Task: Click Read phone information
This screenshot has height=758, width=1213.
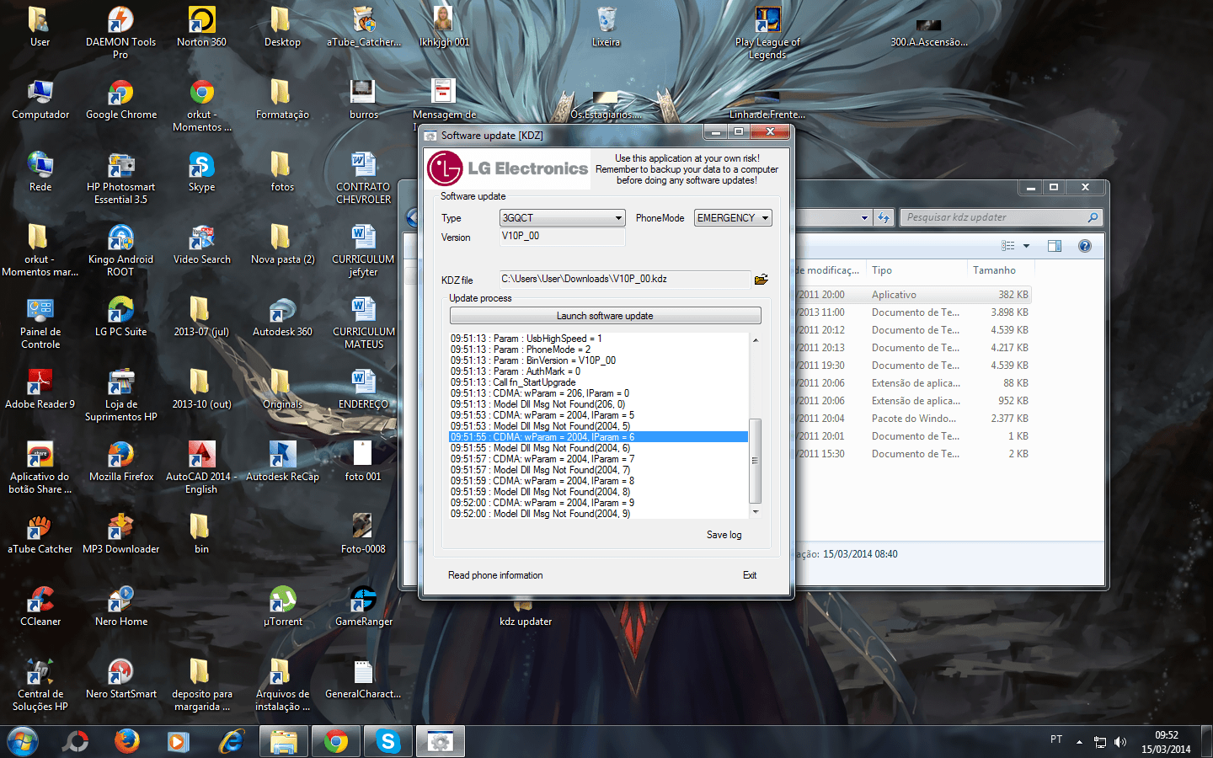Action: [495, 575]
